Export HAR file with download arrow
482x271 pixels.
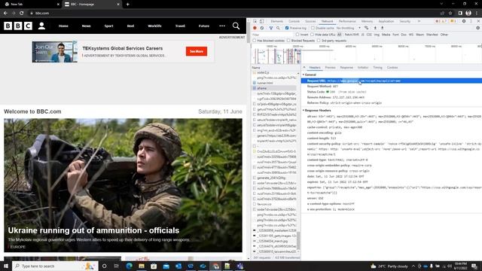click(x=383, y=28)
